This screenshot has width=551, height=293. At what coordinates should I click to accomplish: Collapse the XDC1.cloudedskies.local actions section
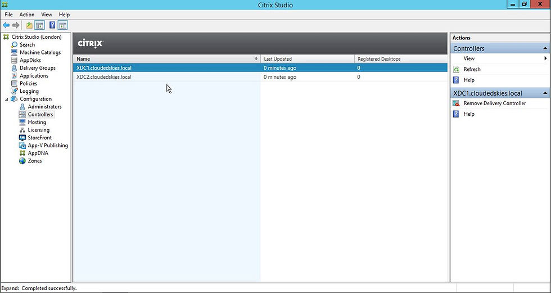(545, 93)
